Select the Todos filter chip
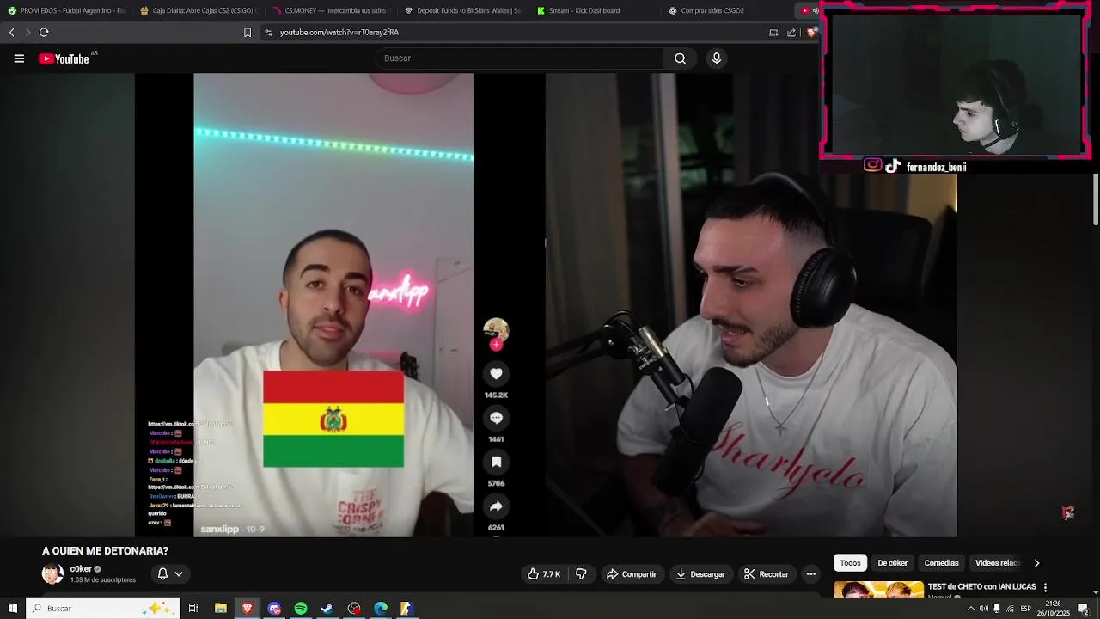Screen dimensions: 1100x619 point(850,563)
